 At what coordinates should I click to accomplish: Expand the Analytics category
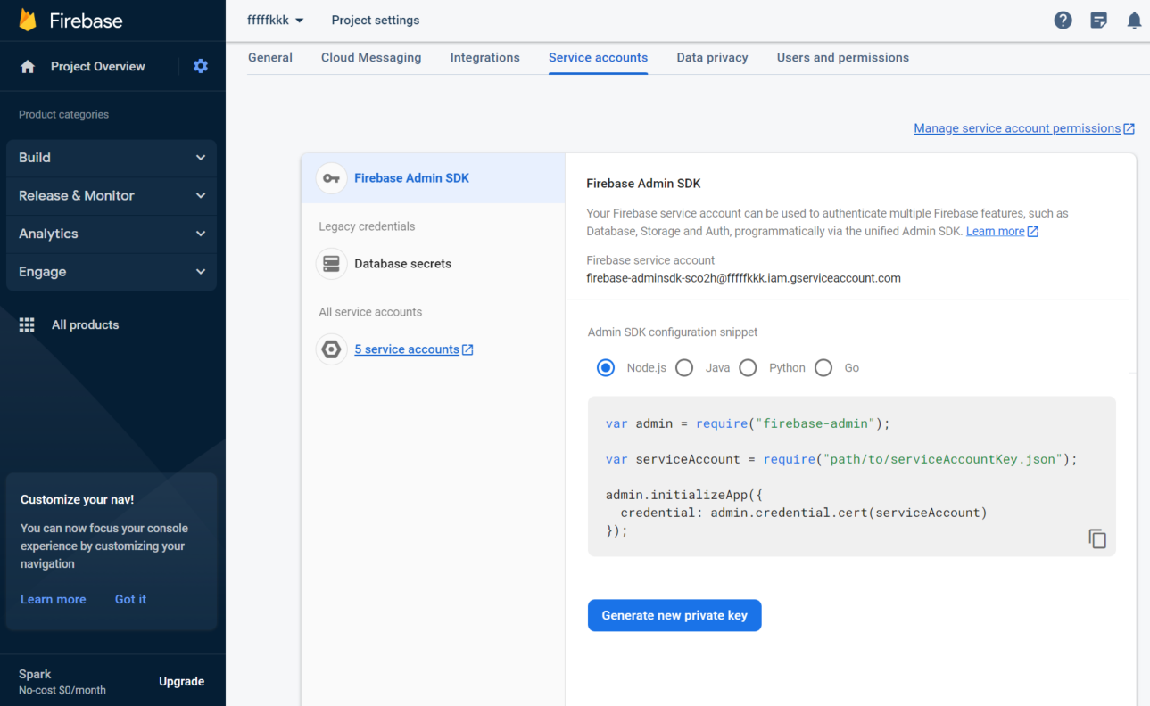pos(112,234)
